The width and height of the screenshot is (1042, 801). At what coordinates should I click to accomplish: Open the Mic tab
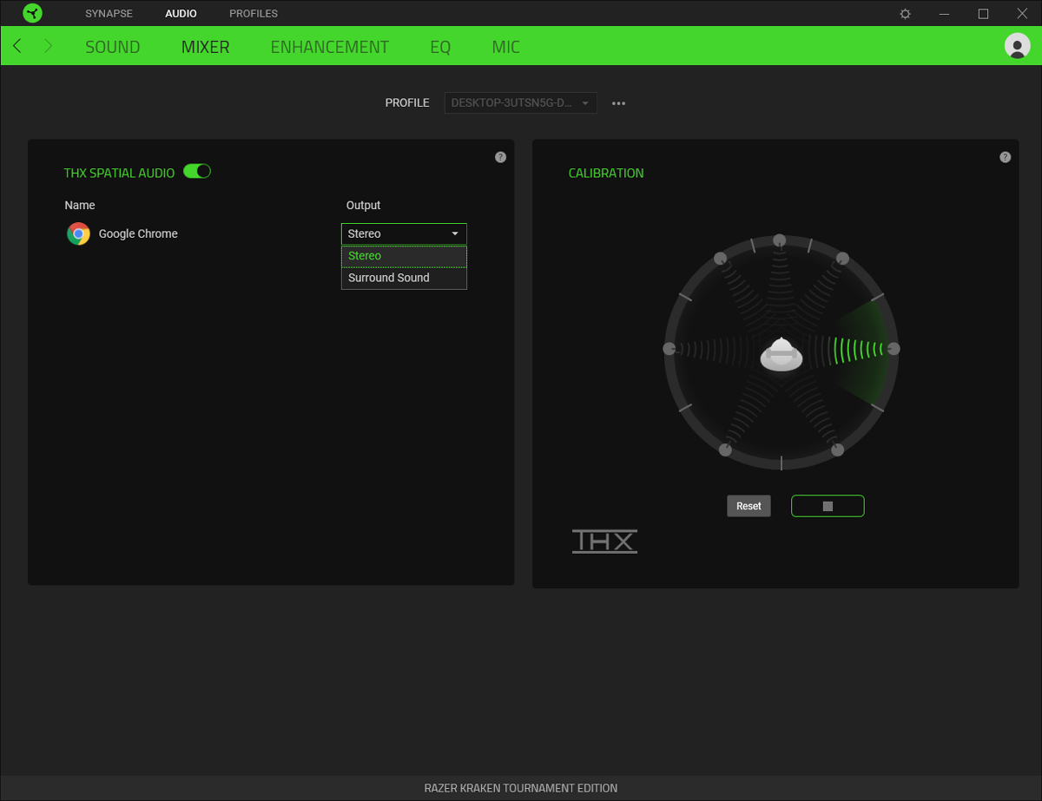click(506, 47)
